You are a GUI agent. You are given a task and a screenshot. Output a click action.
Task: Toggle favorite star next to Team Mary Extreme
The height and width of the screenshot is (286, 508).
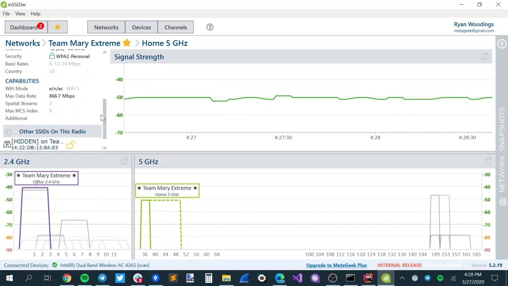coord(126,43)
